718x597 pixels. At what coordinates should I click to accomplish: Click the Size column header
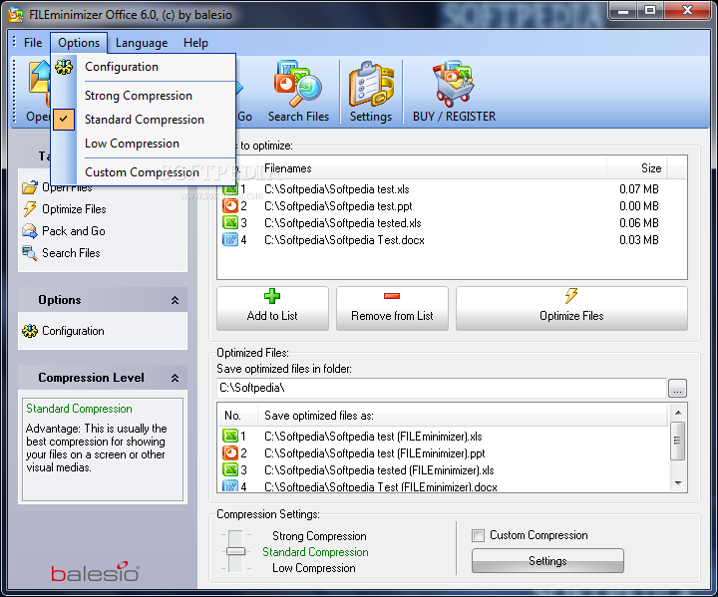[637, 168]
